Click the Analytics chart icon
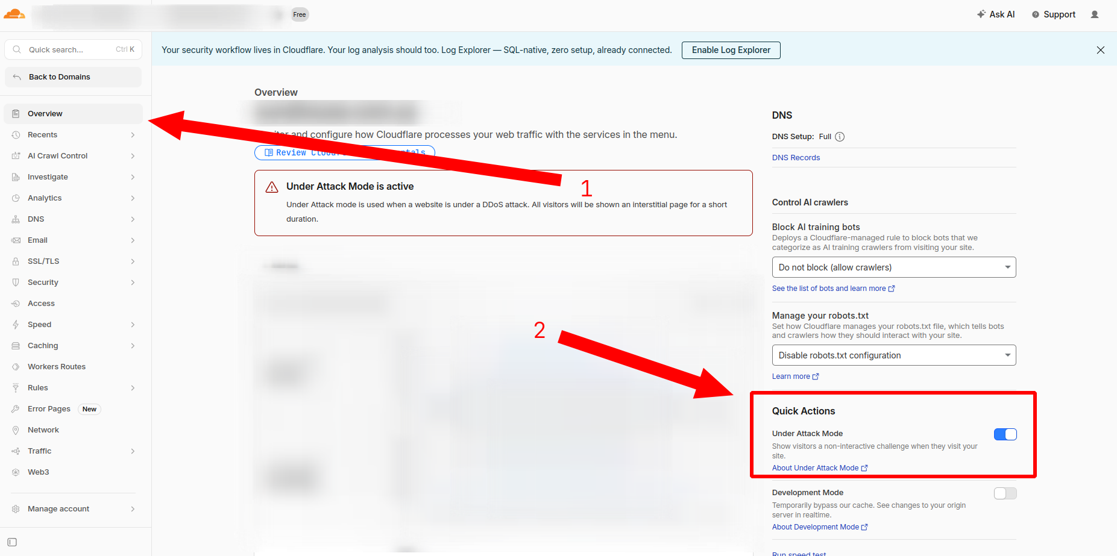Viewport: 1117px width, 556px height. coord(16,198)
